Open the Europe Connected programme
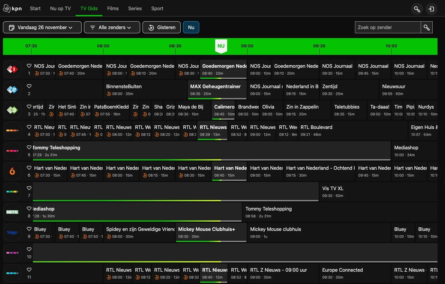Image resolution: width=445 pixels, height=284 pixels. pos(355,273)
